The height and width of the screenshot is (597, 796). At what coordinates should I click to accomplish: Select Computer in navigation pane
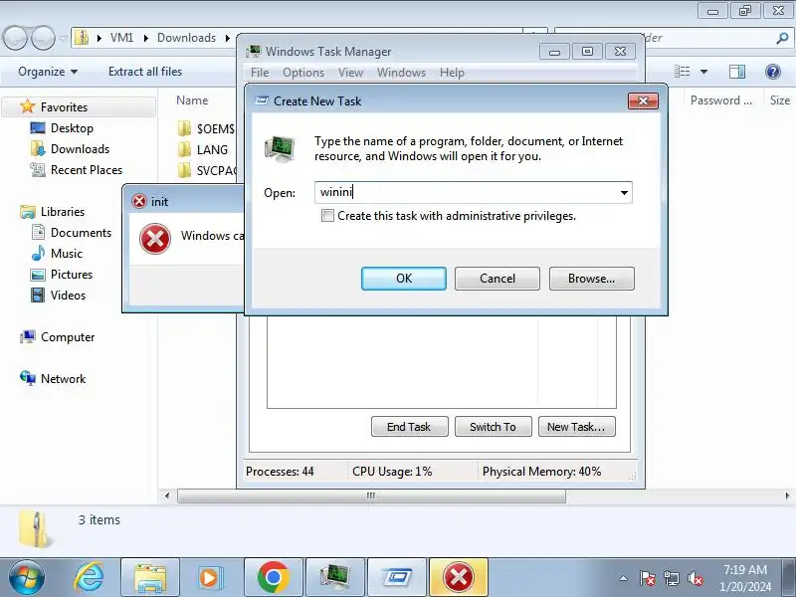68,337
